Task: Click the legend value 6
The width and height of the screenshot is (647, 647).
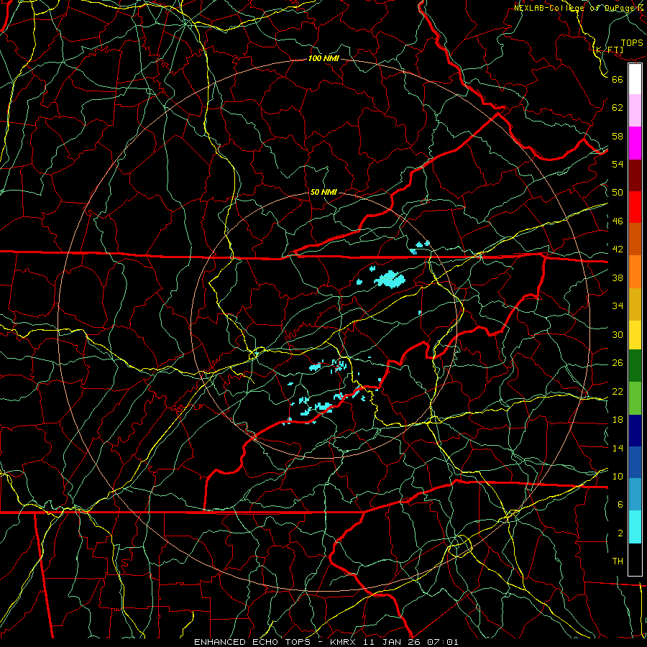Action: click(x=620, y=505)
